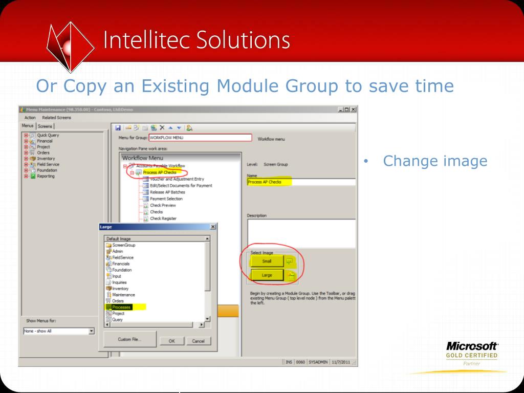Switch to the Menus tab

tap(28, 126)
